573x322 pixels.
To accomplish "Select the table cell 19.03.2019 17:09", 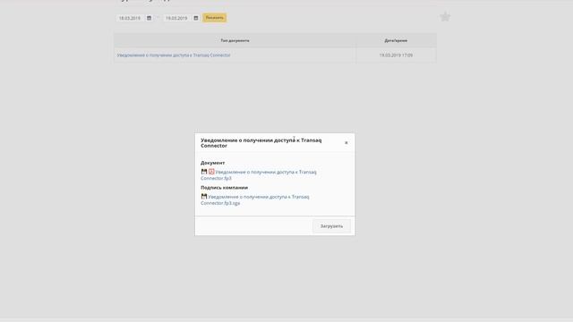I will point(396,55).
